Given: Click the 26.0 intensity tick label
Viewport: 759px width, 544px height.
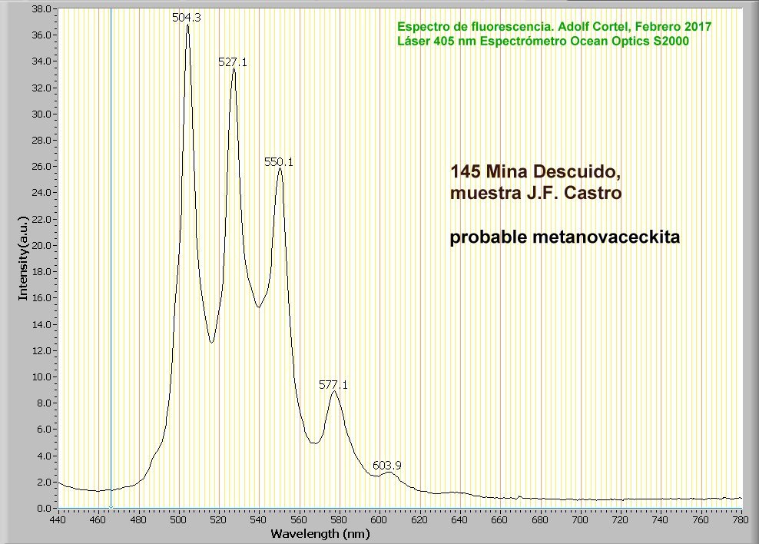Looking at the screenshot, I should [41, 166].
